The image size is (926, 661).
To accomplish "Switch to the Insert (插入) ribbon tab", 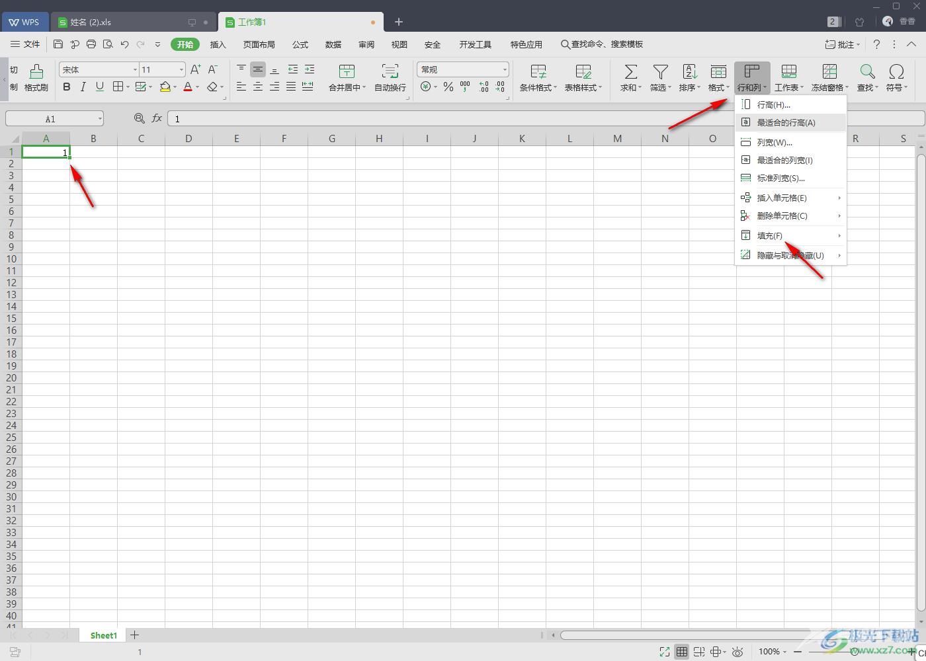I will click(218, 44).
